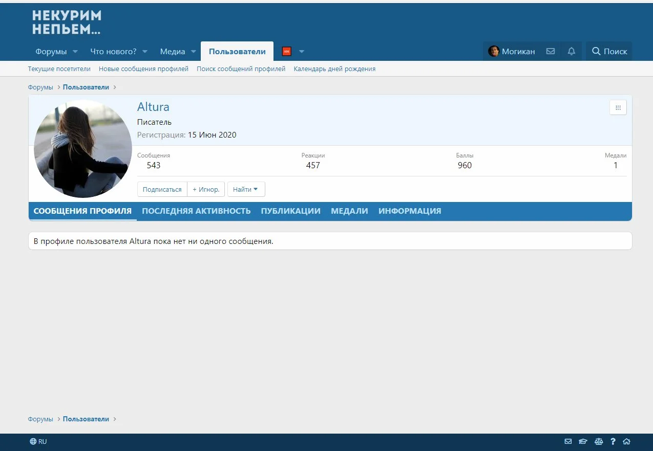Switch to the Последняя активность tab
This screenshot has height=451, width=653.
196,211
